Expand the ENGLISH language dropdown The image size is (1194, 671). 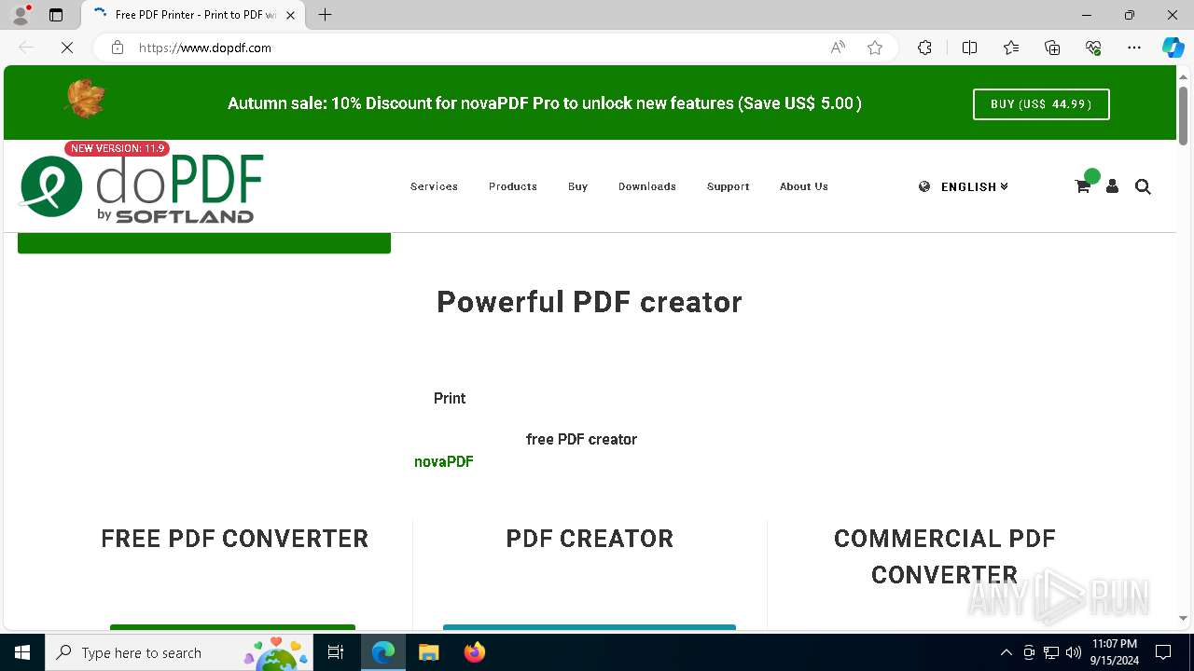click(975, 186)
